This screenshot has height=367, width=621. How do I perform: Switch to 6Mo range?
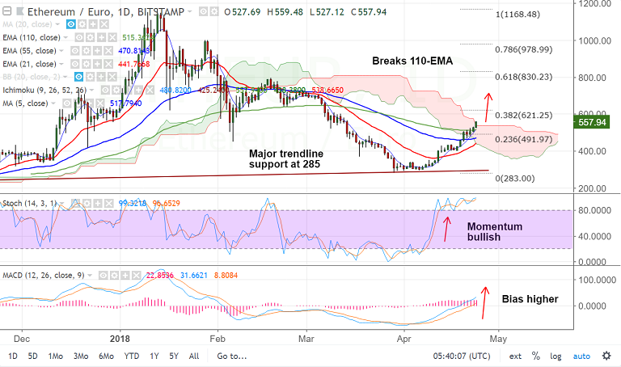[x=106, y=356]
